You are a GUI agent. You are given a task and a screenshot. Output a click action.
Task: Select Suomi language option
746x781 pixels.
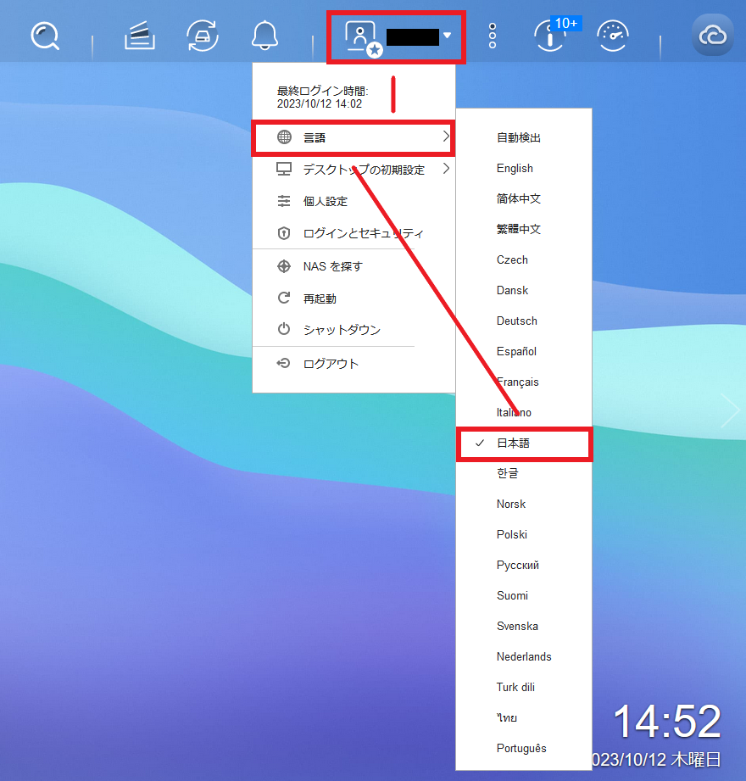click(x=524, y=595)
